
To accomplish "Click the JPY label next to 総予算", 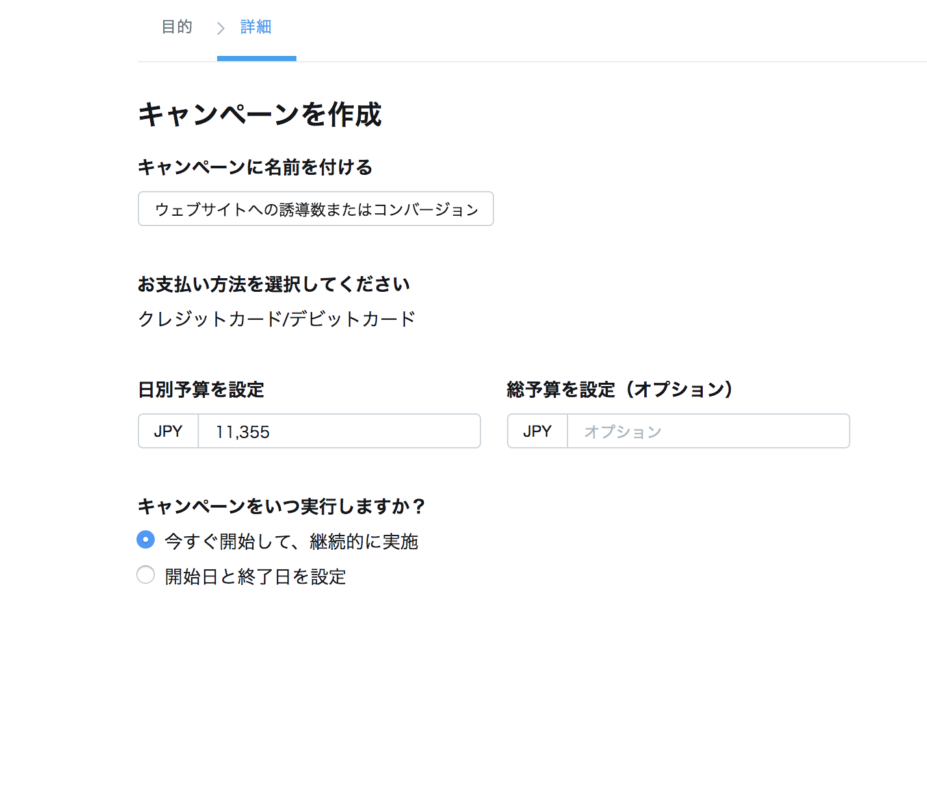I will [537, 431].
